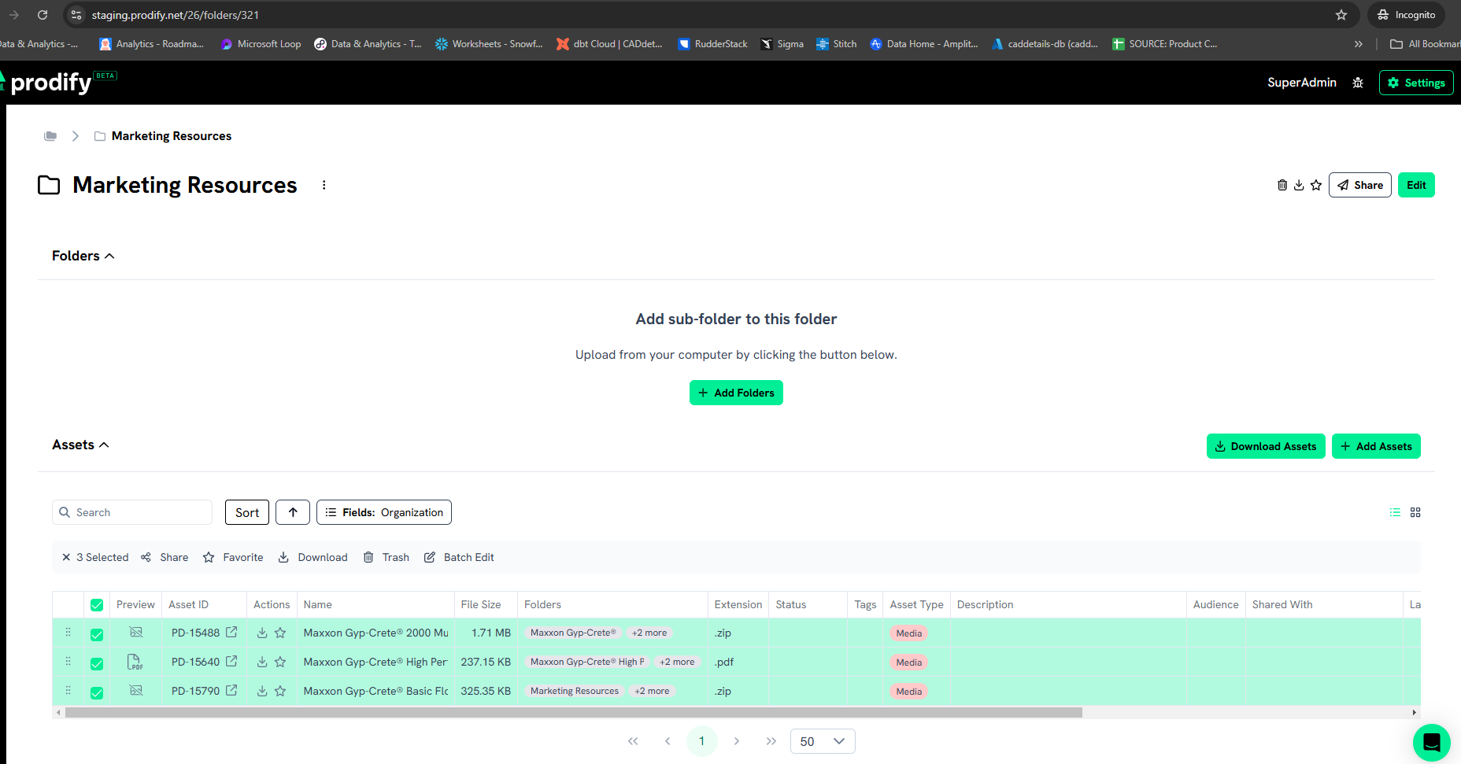Click the ascending sort arrow button
Viewport: 1461px width, 764px height.
pyautogui.click(x=293, y=512)
